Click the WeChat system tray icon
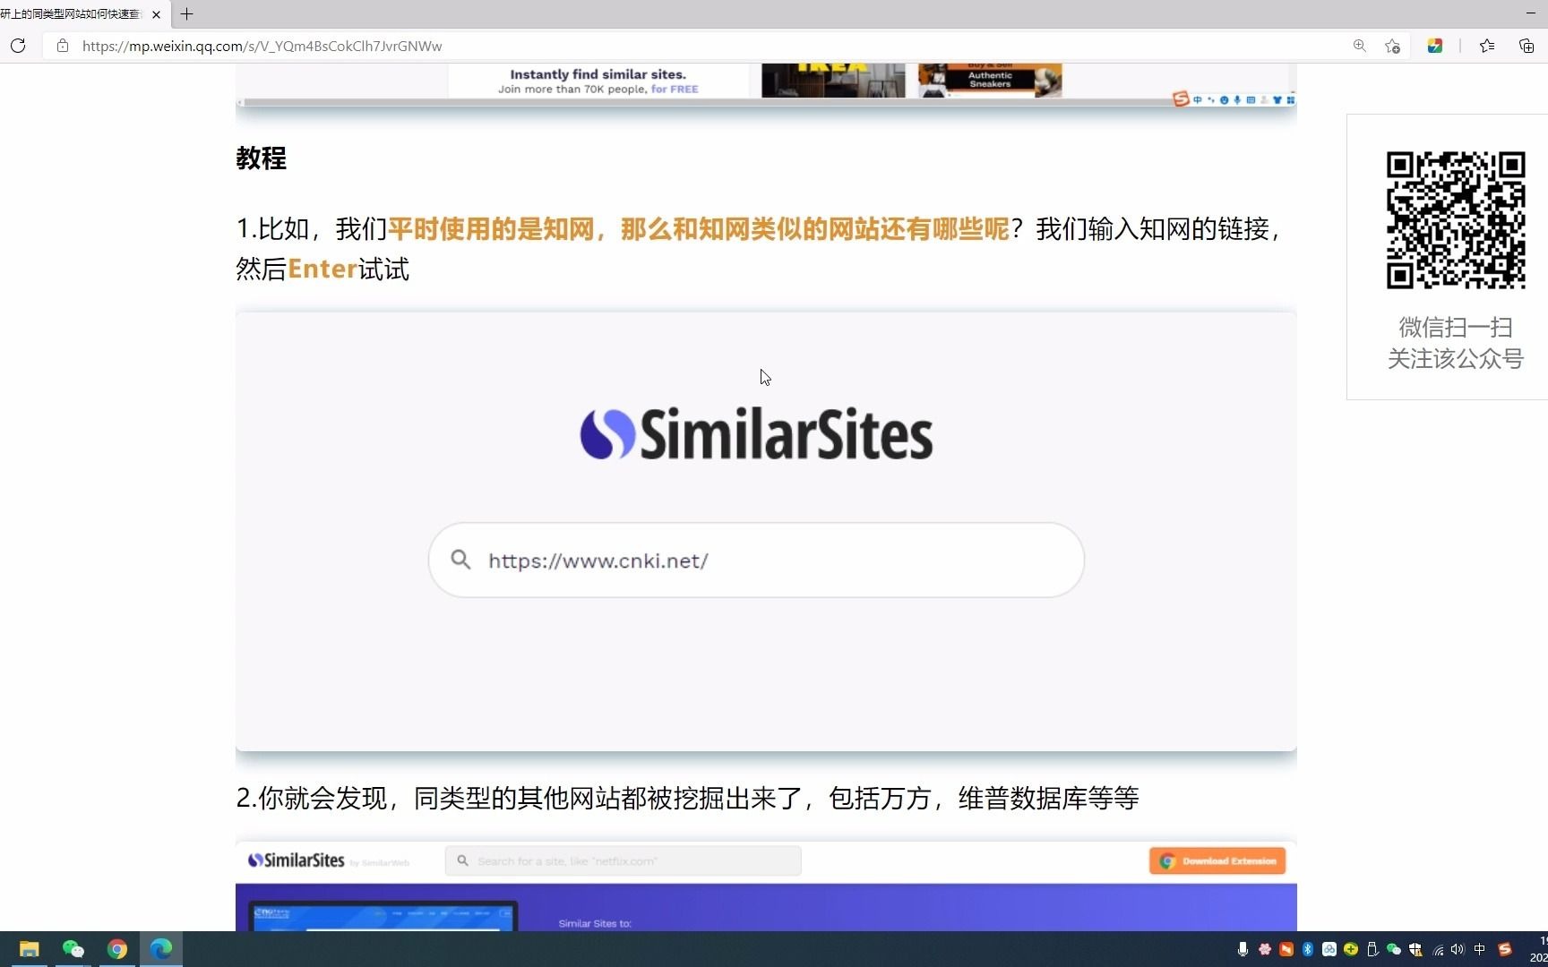 [1394, 949]
